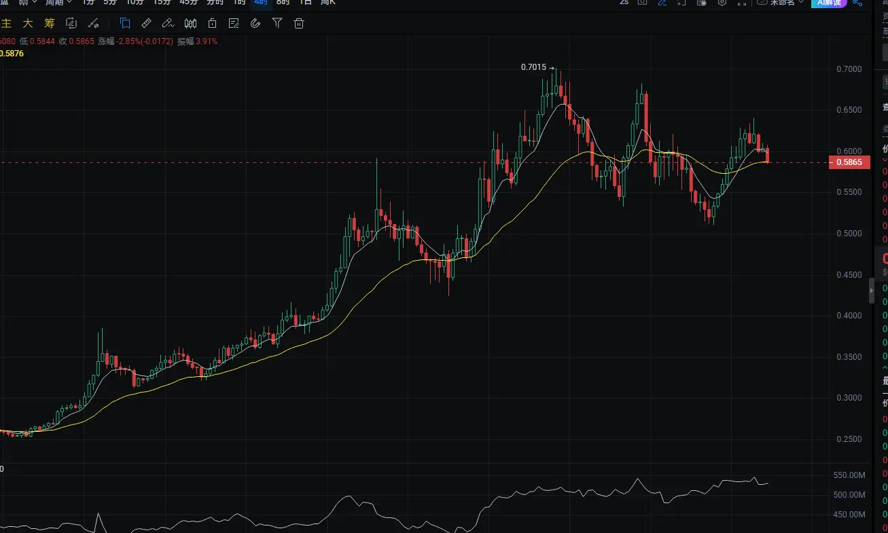Select the 筹 chip distribution button
The height and width of the screenshot is (533, 888).
(49, 23)
